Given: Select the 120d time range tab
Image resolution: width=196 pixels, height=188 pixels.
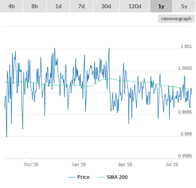Looking at the screenshot, I should click(135, 6).
